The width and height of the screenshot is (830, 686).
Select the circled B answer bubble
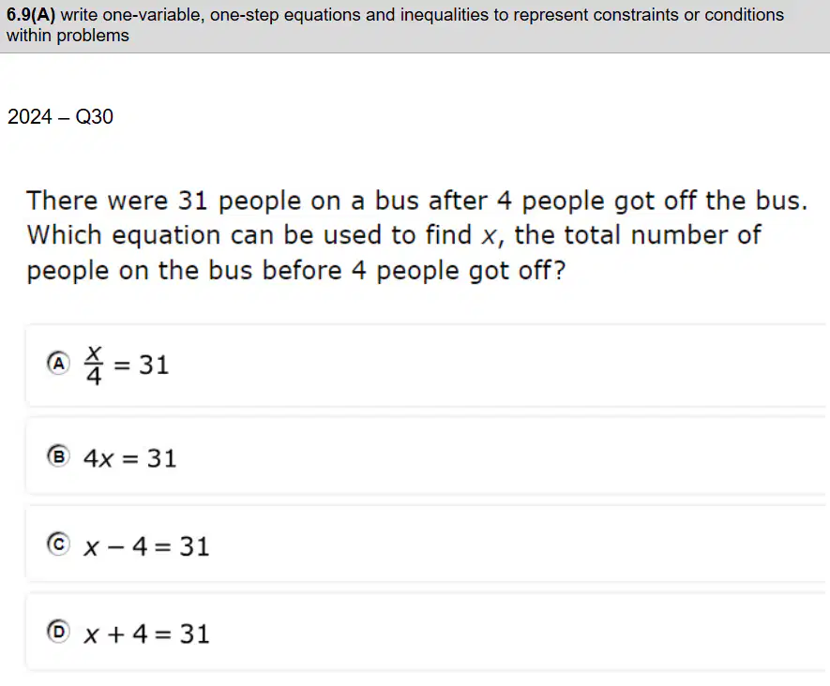(58, 456)
